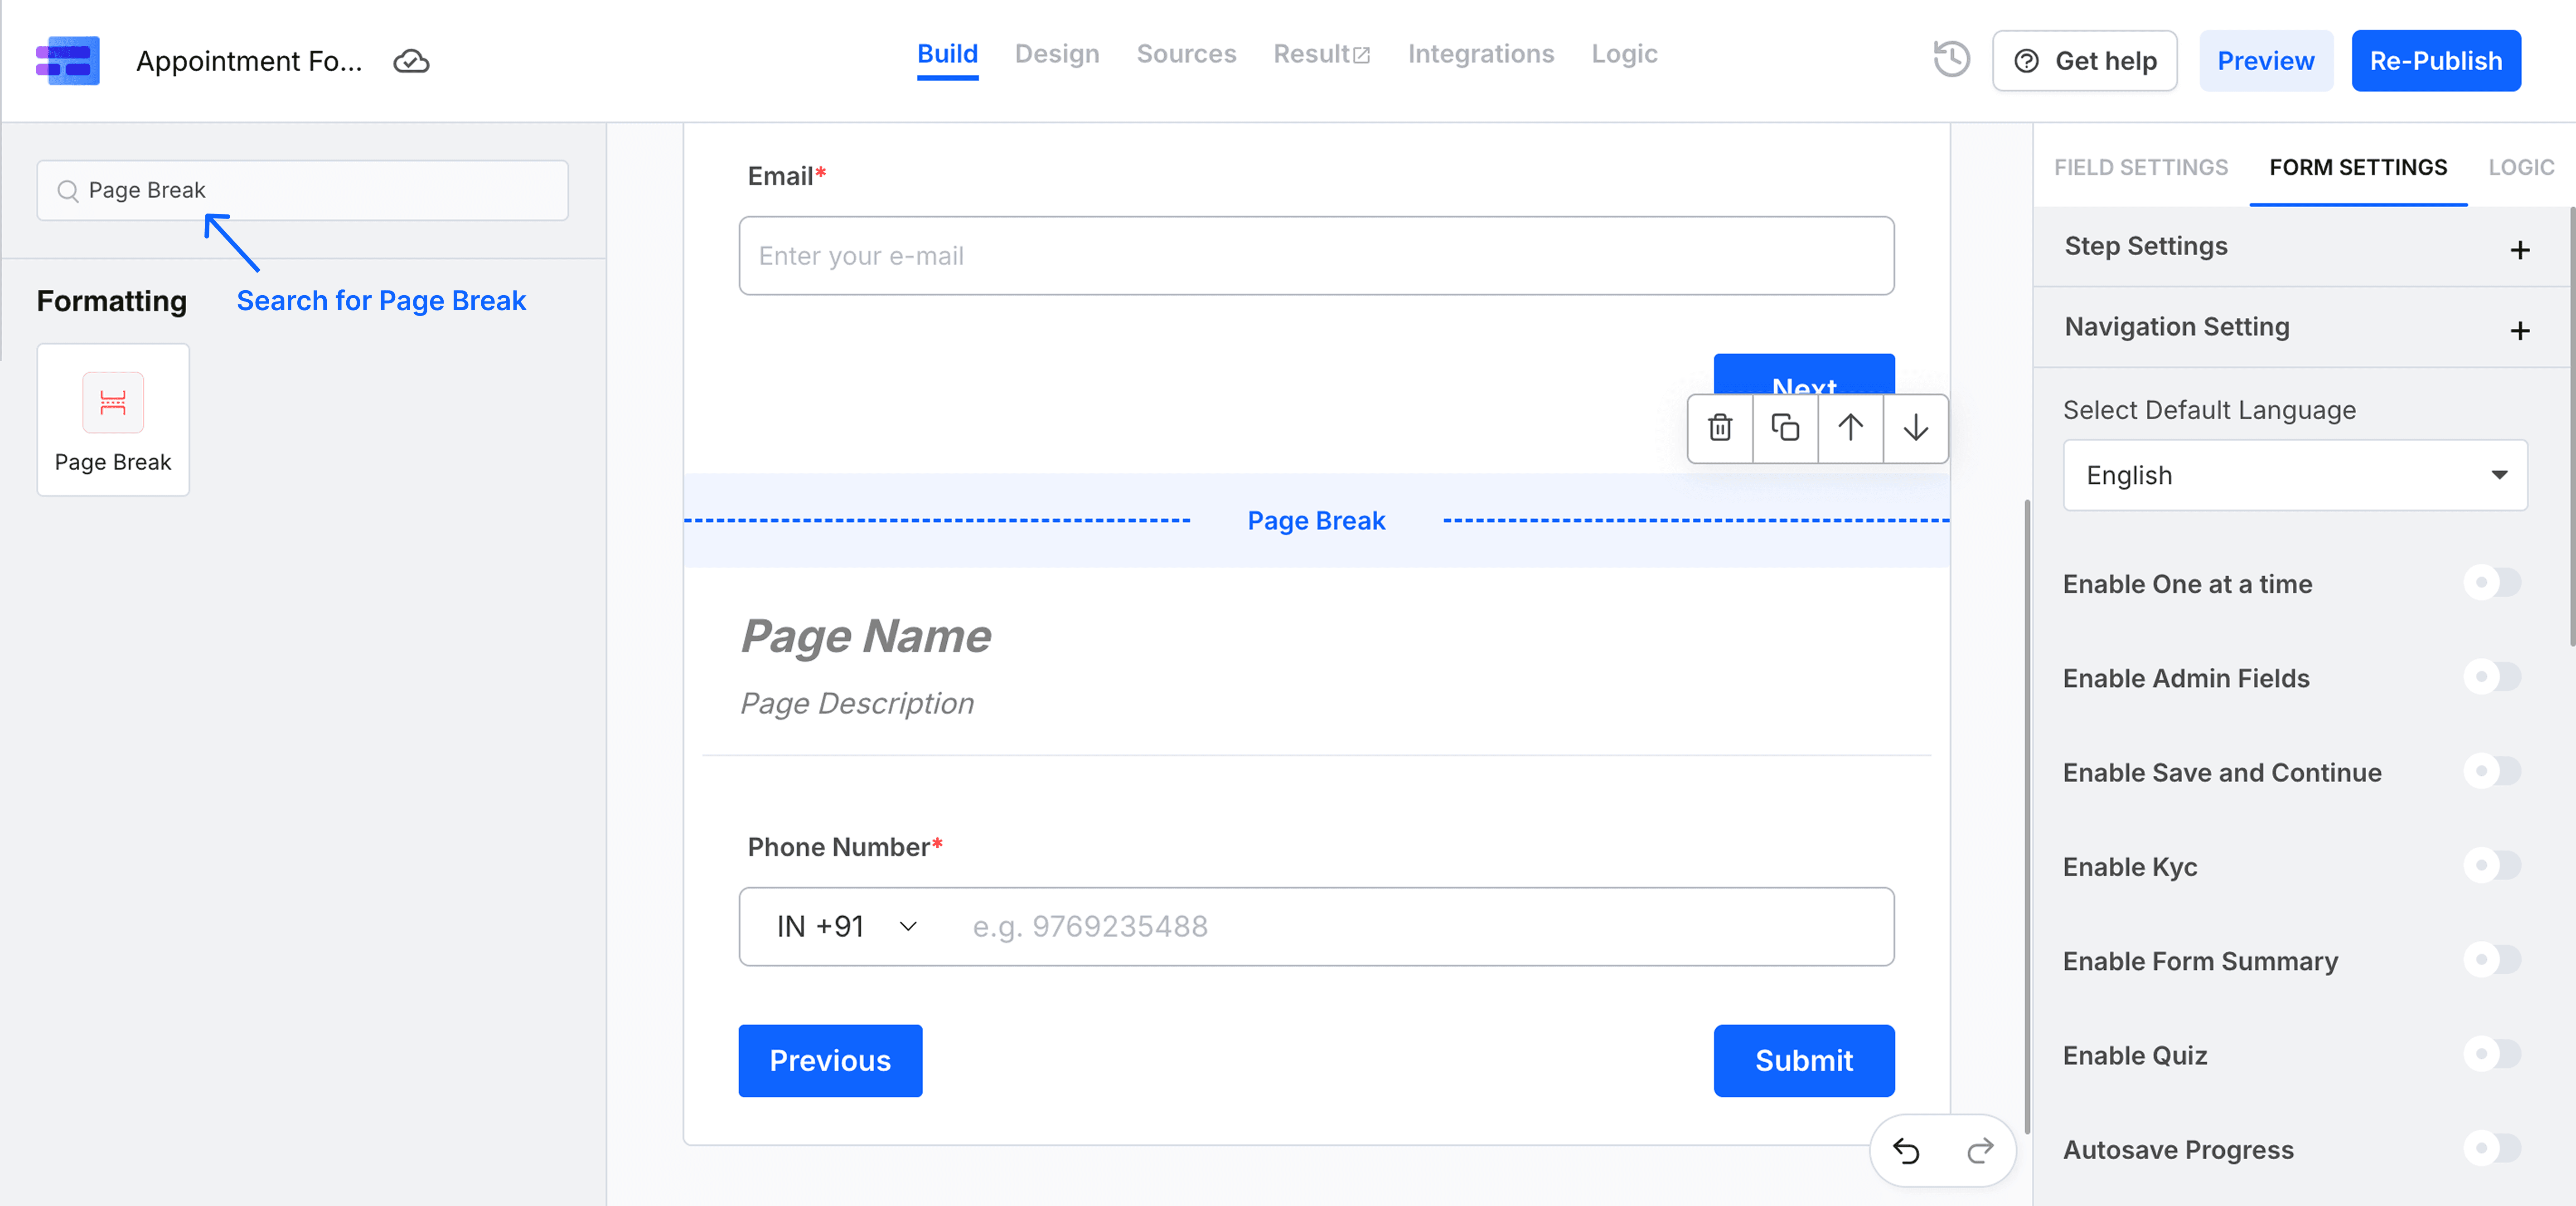Click the search magnifier icon

68,190
